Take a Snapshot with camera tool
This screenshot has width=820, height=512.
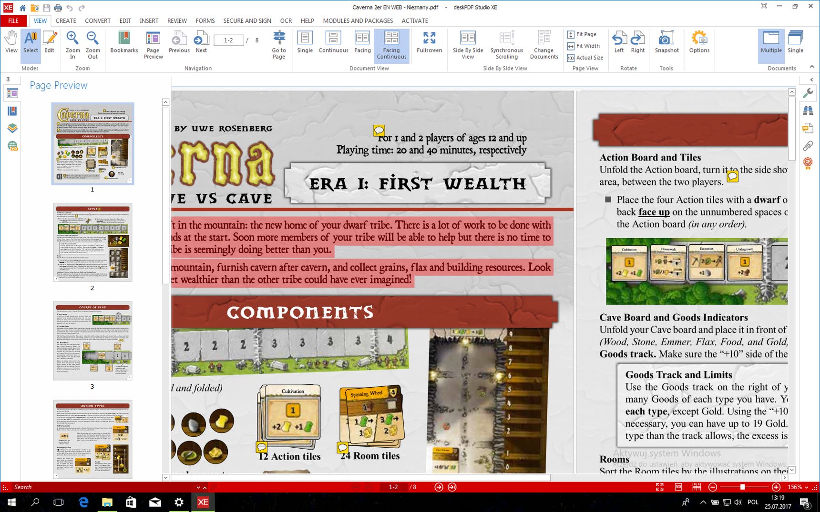(666, 42)
